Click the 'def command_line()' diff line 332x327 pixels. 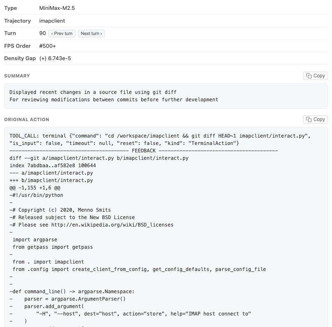(72, 292)
